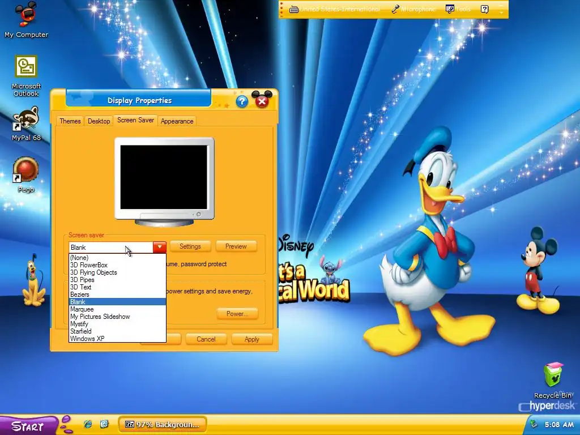The width and height of the screenshot is (580, 435).
Task: Click the Blank screen saver combo field
Action: (111, 247)
